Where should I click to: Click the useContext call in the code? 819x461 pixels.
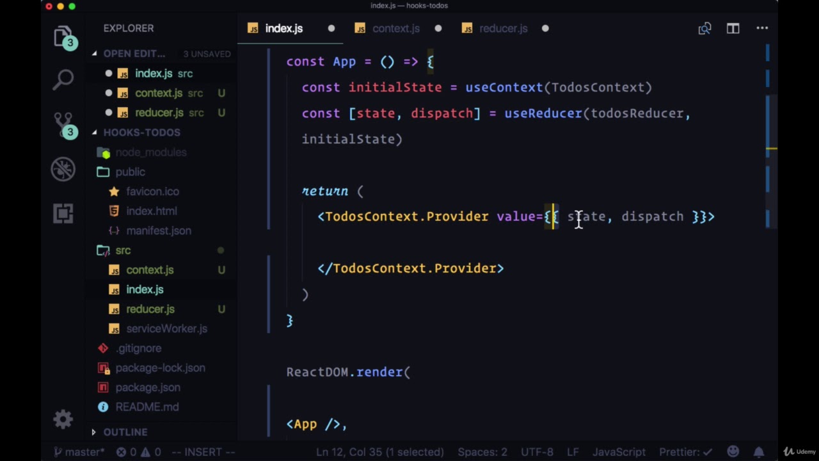click(504, 88)
